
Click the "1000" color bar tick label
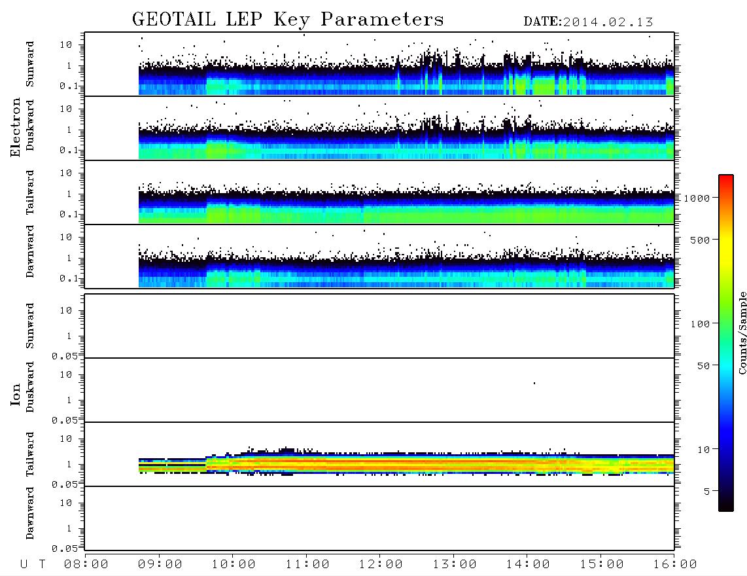[x=697, y=198]
